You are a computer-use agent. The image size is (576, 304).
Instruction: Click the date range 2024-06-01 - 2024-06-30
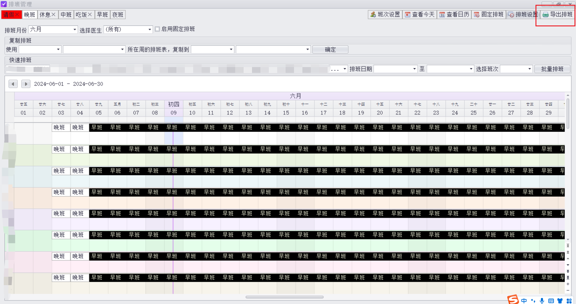point(68,84)
